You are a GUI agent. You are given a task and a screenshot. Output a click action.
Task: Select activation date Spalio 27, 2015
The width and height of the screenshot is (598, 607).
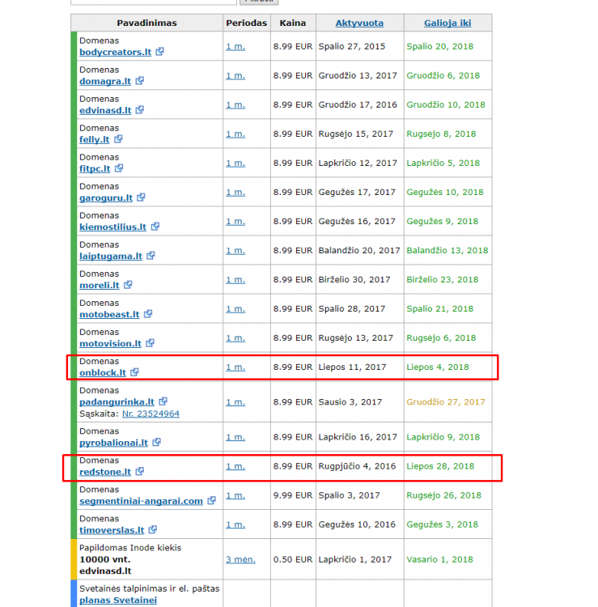click(352, 46)
